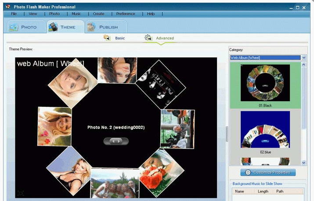Click next arrow in preview wheel
The width and height of the screenshot is (314, 201).
(x=119, y=141)
